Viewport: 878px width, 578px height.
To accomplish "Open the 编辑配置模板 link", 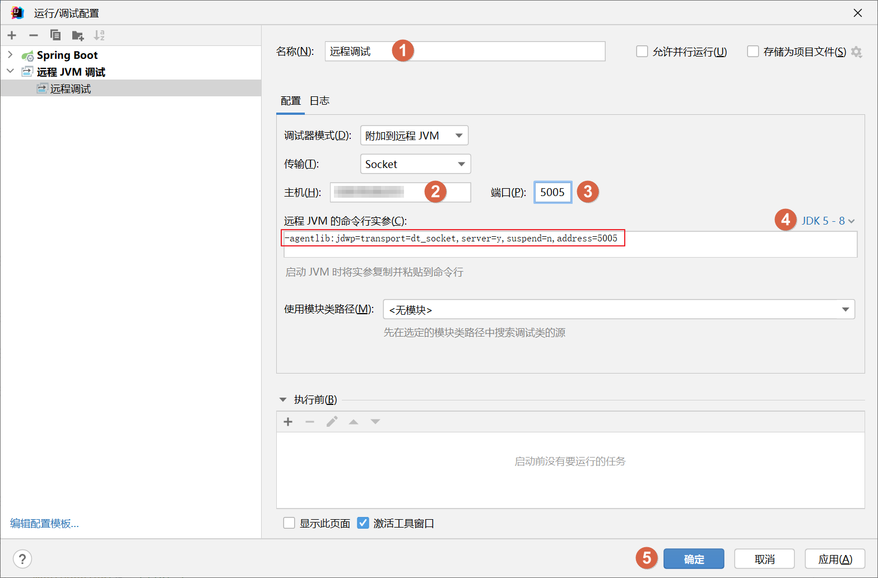I will pyautogui.click(x=44, y=523).
